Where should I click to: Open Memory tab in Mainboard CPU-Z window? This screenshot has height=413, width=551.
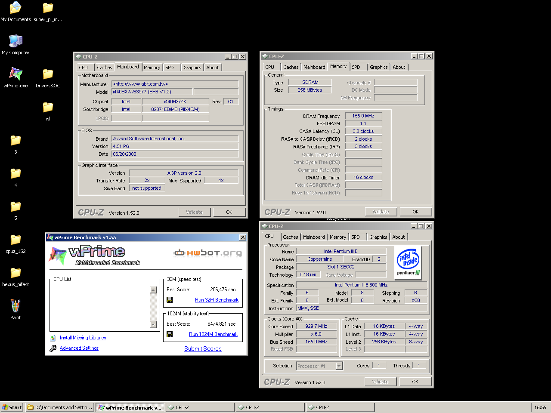(x=152, y=68)
